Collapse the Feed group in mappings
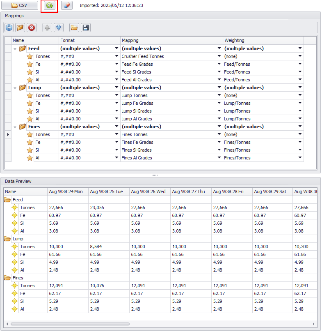The image size is (322, 332). pos(15,49)
